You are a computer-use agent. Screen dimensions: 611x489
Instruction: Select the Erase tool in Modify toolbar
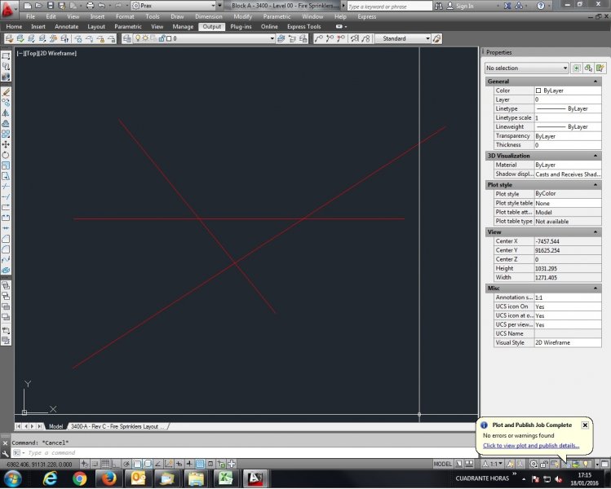pyautogui.click(x=6, y=92)
